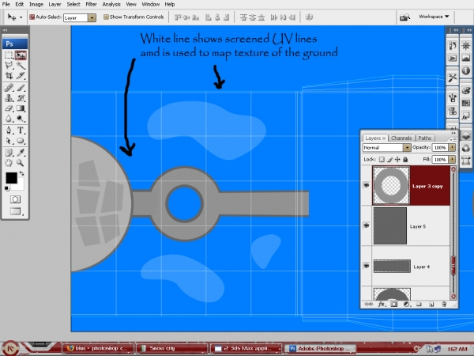This screenshot has height=356, width=474.
Task: Open Go to Bridge icon
Action: click(x=404, y=17)
